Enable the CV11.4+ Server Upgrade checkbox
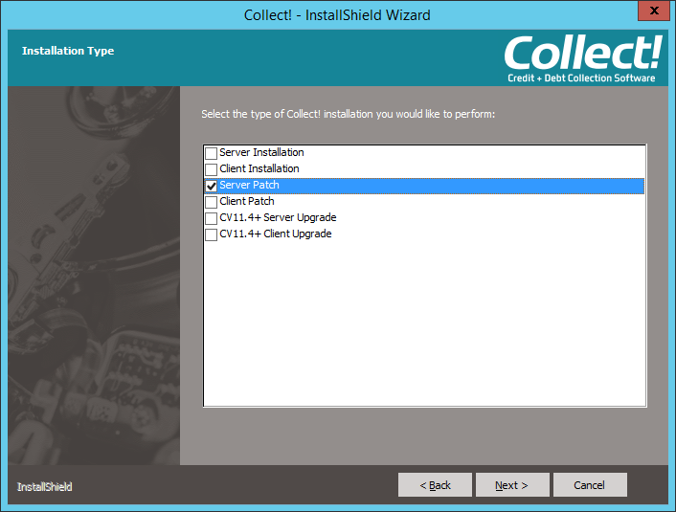Viewport: 676px width, 512px height. point(211,218)
